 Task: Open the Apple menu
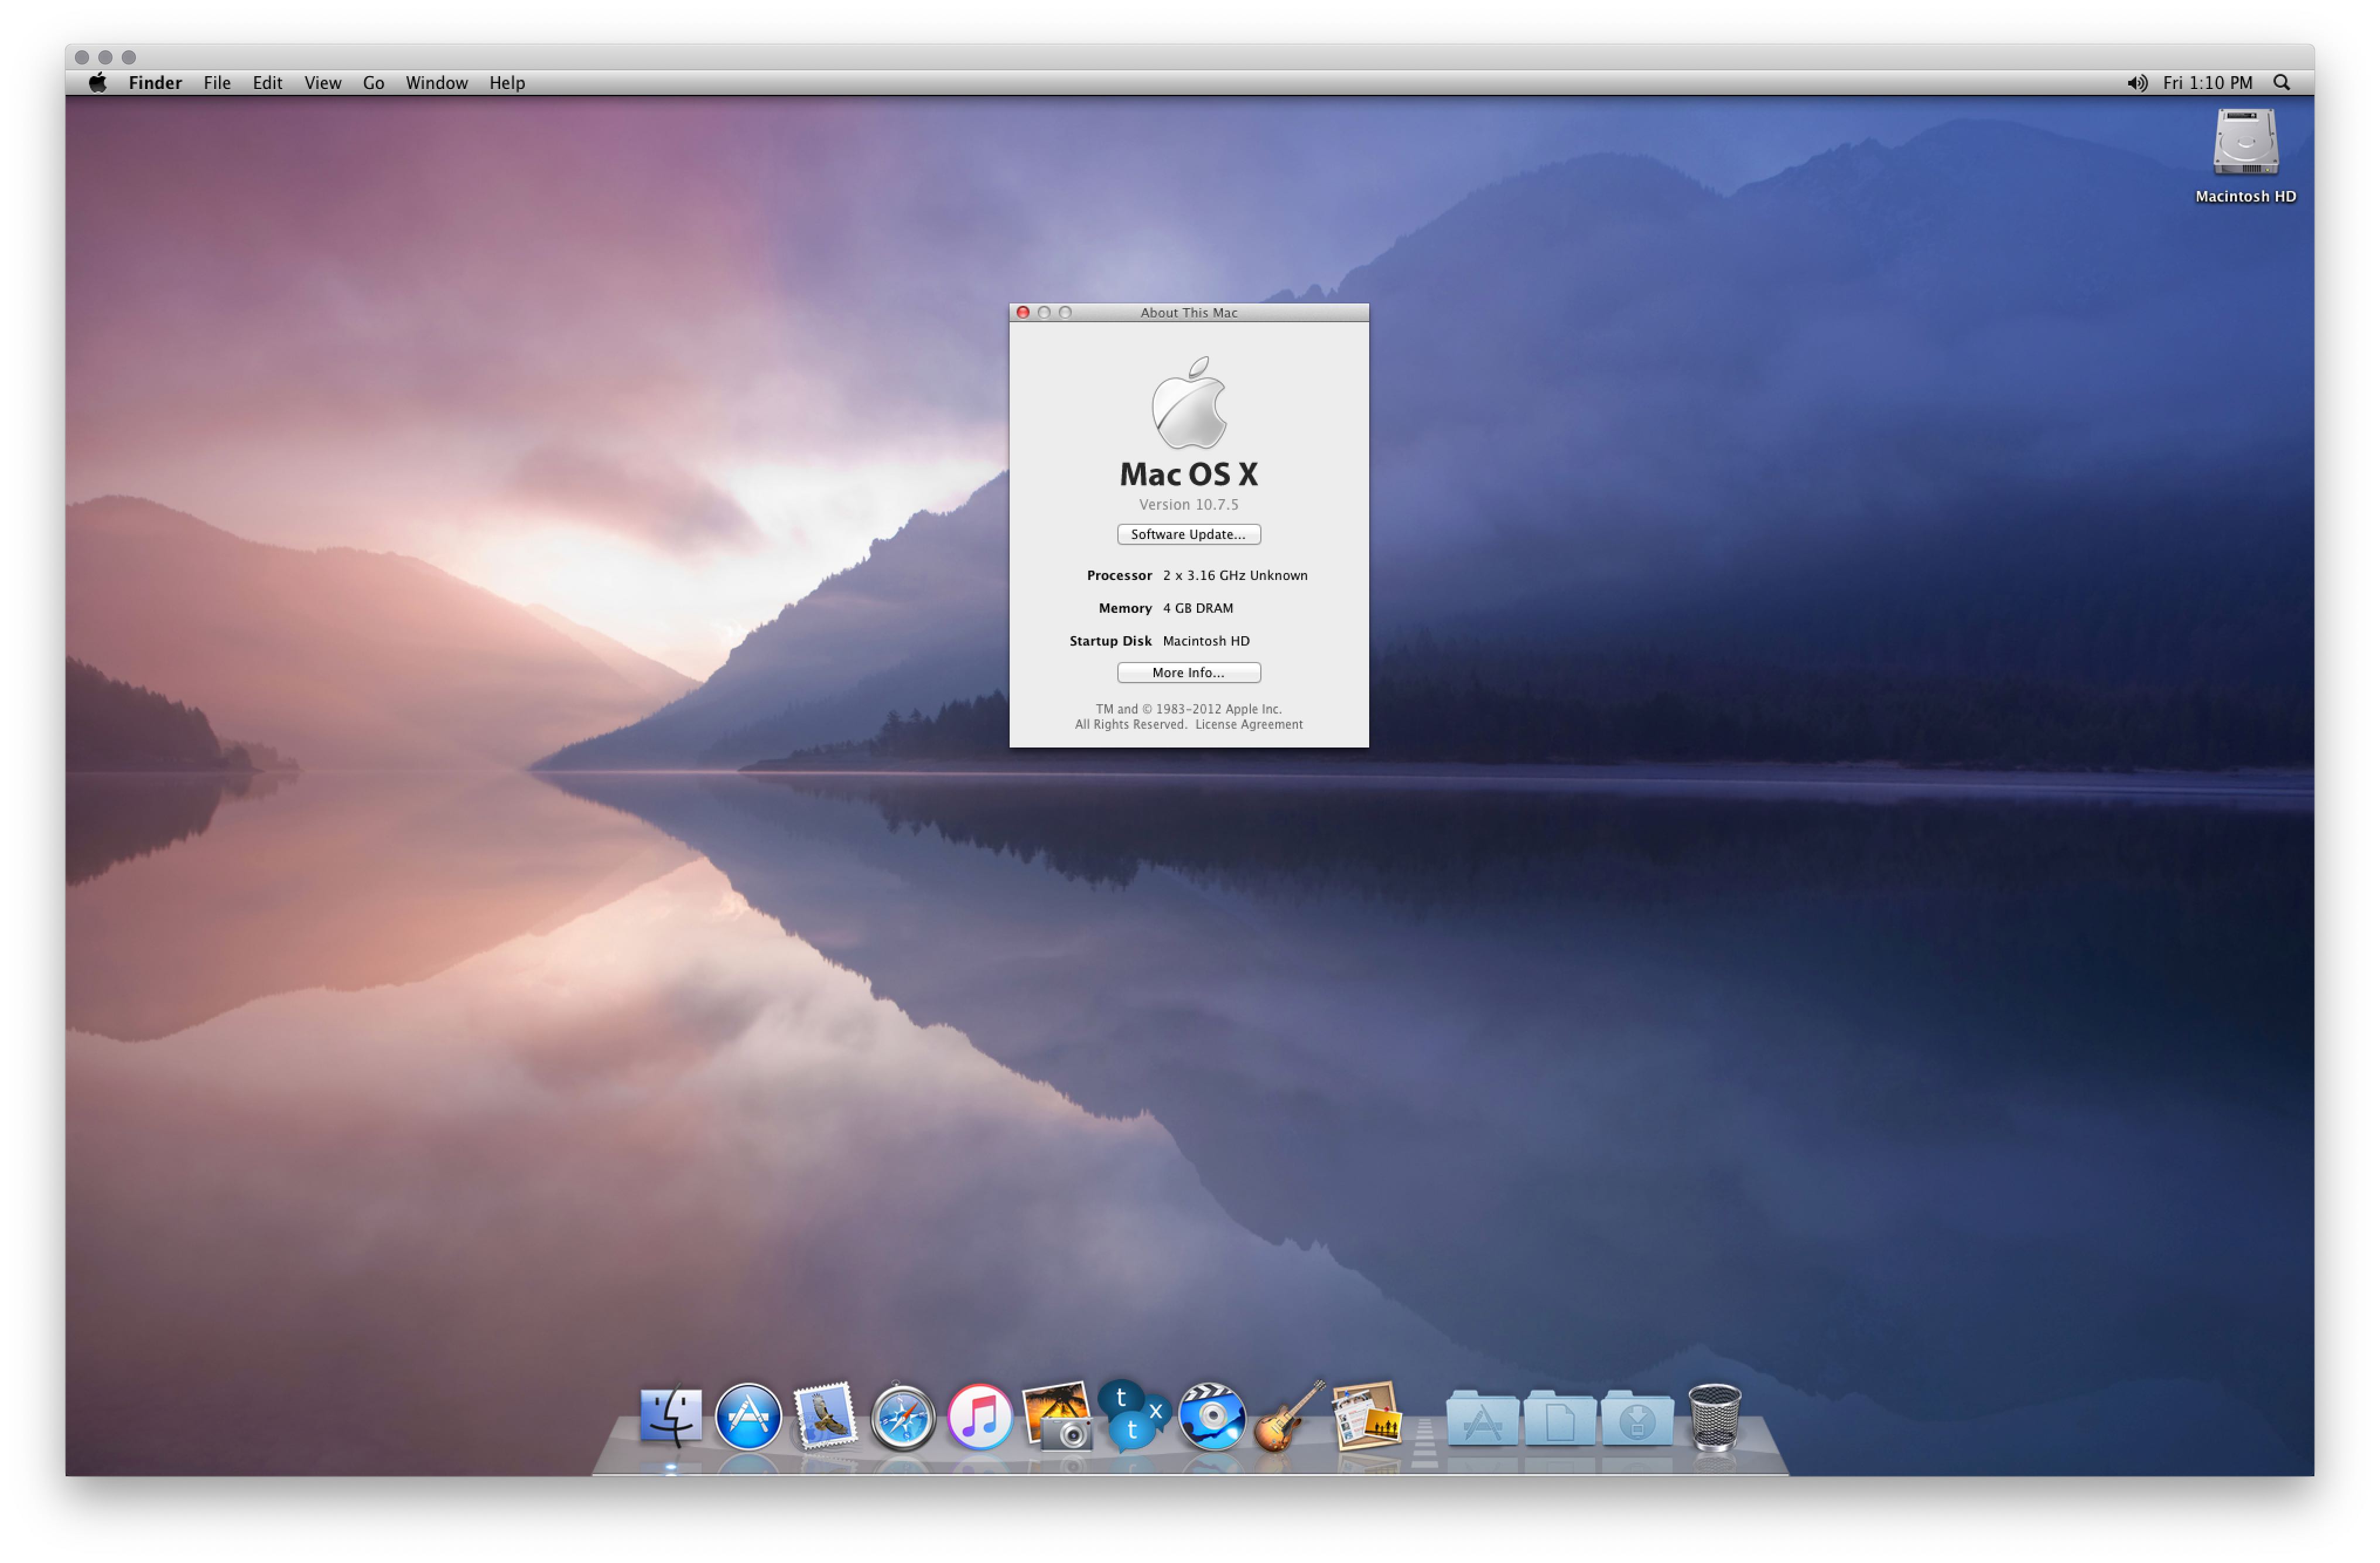pos(97,83)
